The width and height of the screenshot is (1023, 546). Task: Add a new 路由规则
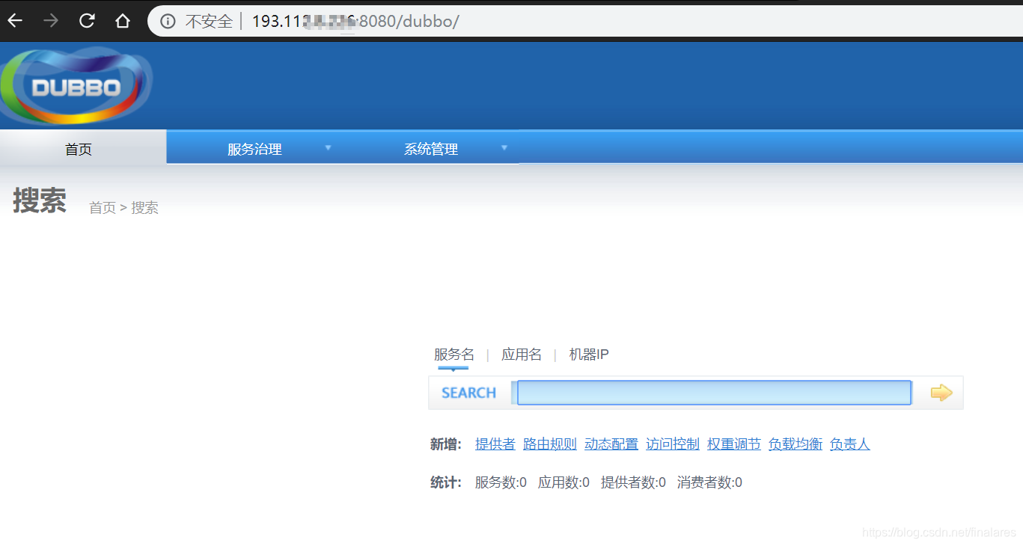[x=550, y=444]
